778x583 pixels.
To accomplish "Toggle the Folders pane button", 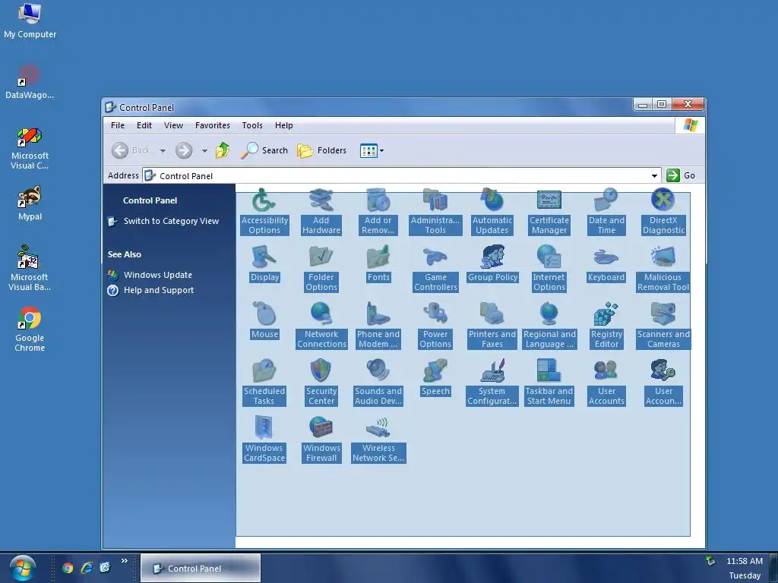I will [x=321, y=150].
